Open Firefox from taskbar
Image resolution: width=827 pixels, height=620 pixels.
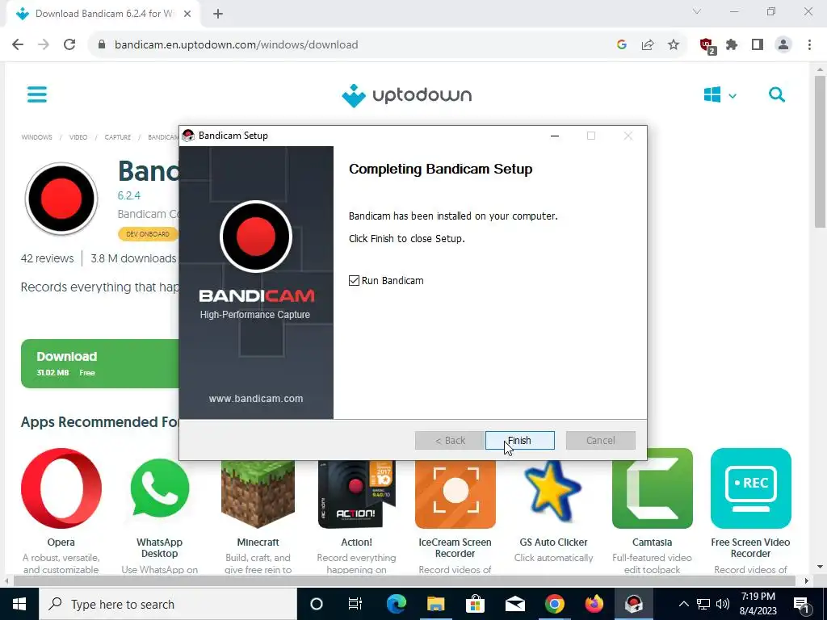point(594,604)
